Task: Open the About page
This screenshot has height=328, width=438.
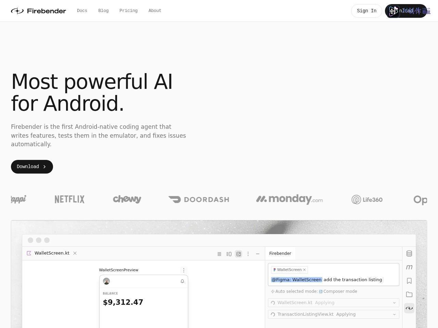Action: (x=155, y=11)
